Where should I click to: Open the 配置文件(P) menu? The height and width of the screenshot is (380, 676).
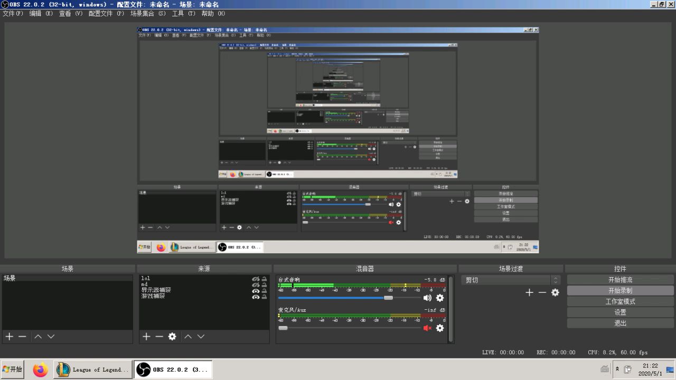click(x=106, y=14)
